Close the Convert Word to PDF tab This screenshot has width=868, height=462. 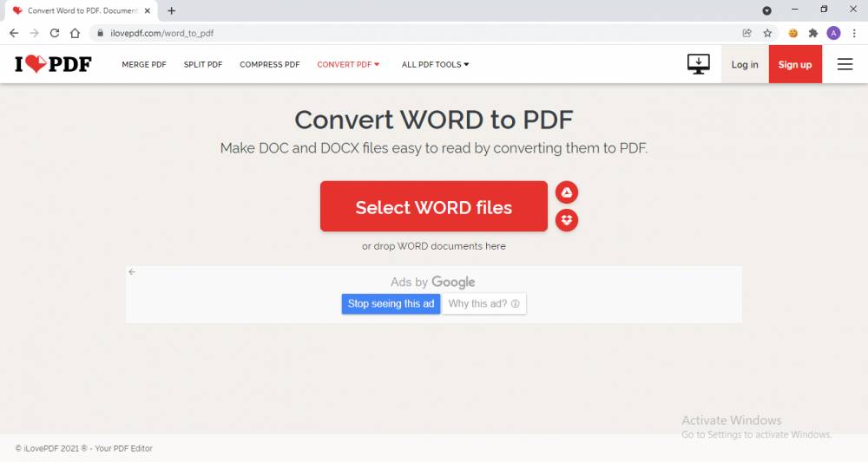tap(148, 10)
